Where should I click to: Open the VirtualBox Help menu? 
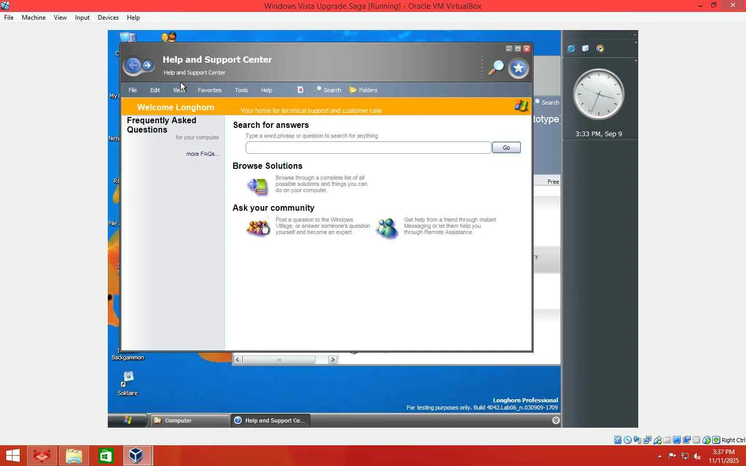133,18
